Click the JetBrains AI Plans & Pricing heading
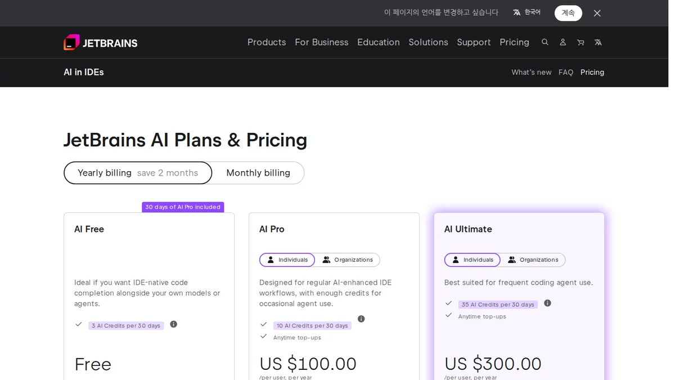 click(185, 140)
